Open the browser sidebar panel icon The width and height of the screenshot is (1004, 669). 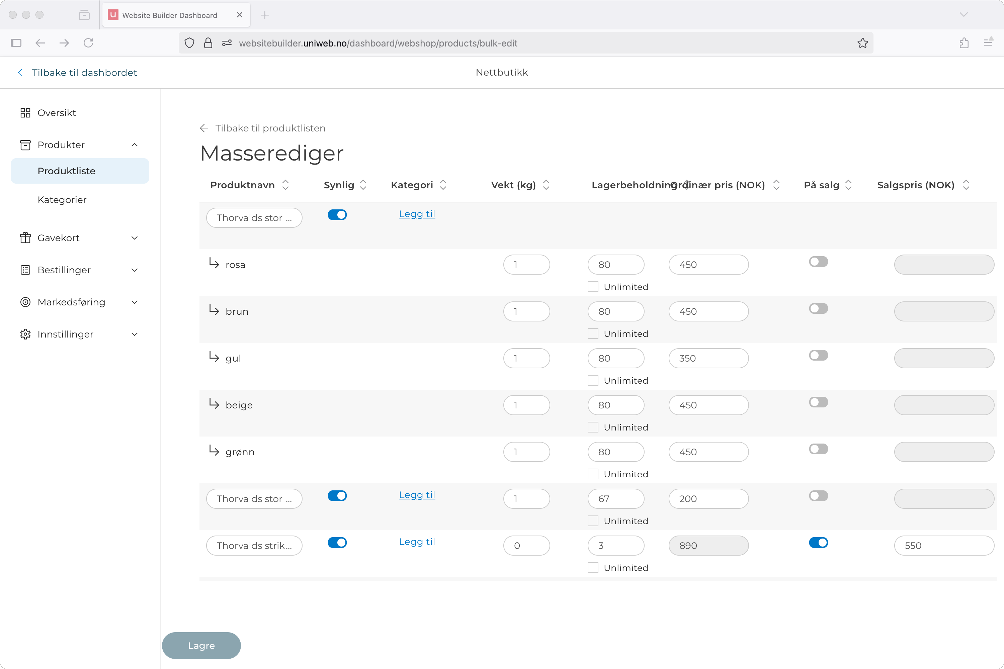point(16,43)
